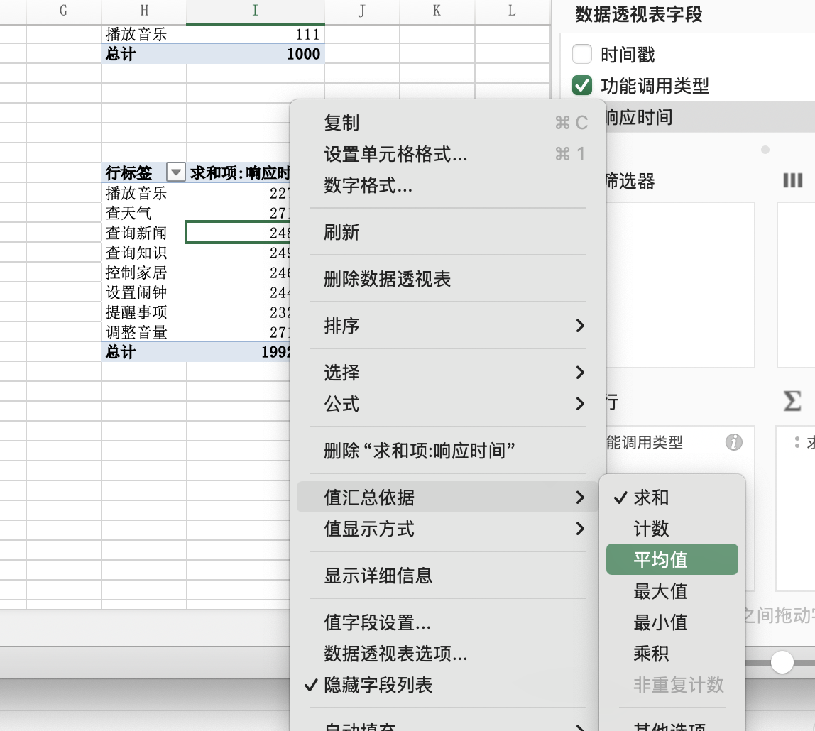Select column header K
This screenshot has height=731, width=815.
437,11
